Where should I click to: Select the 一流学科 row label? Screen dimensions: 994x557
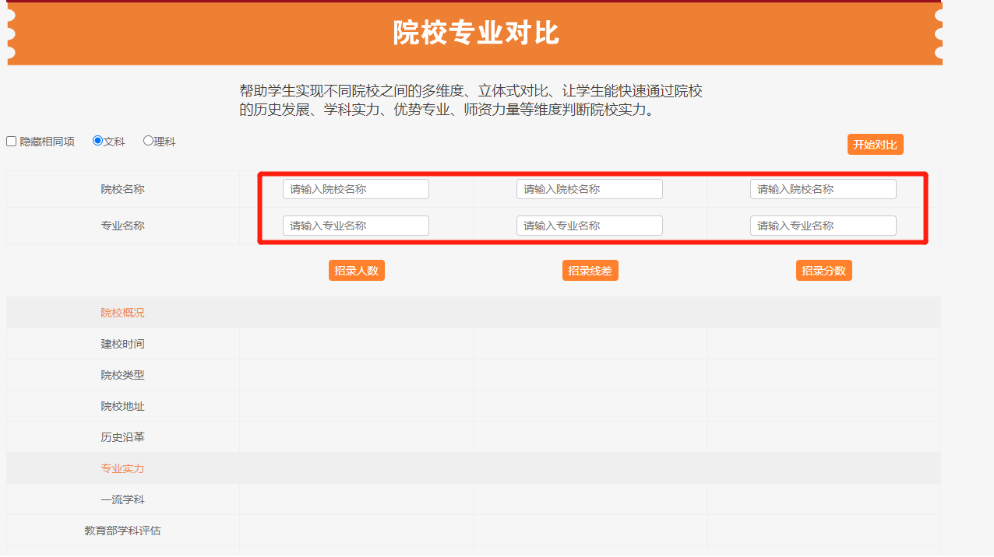(x=122, y=499)
